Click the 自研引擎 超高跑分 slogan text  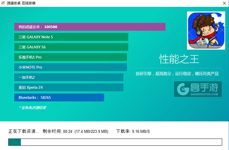[177, 74]
